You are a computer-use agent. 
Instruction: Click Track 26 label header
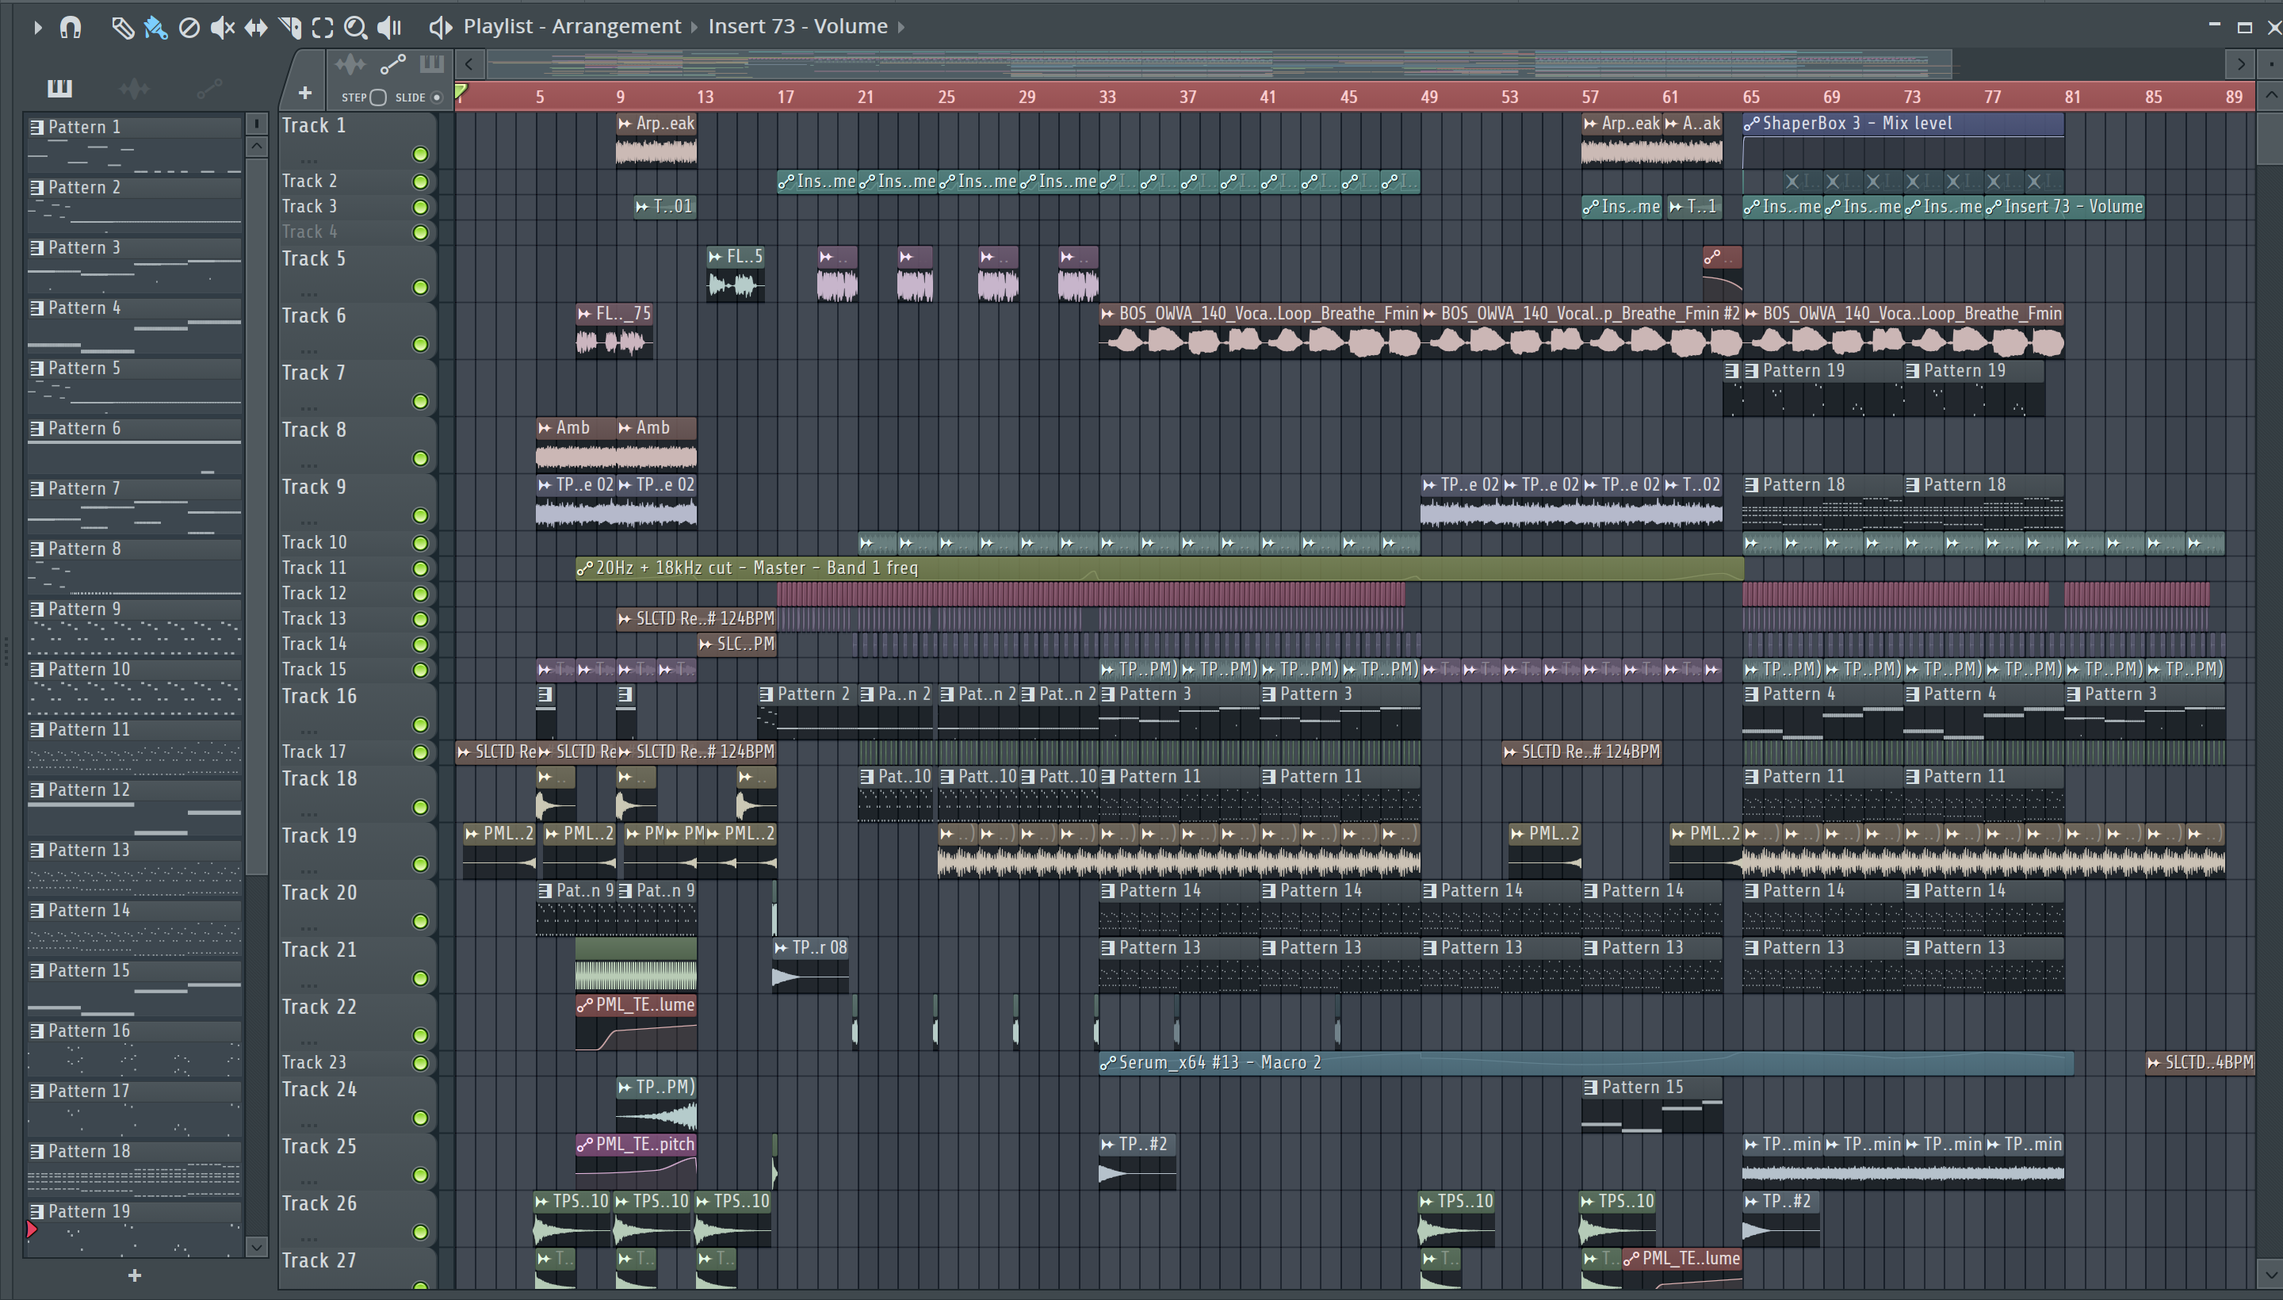pos(319,1204)
